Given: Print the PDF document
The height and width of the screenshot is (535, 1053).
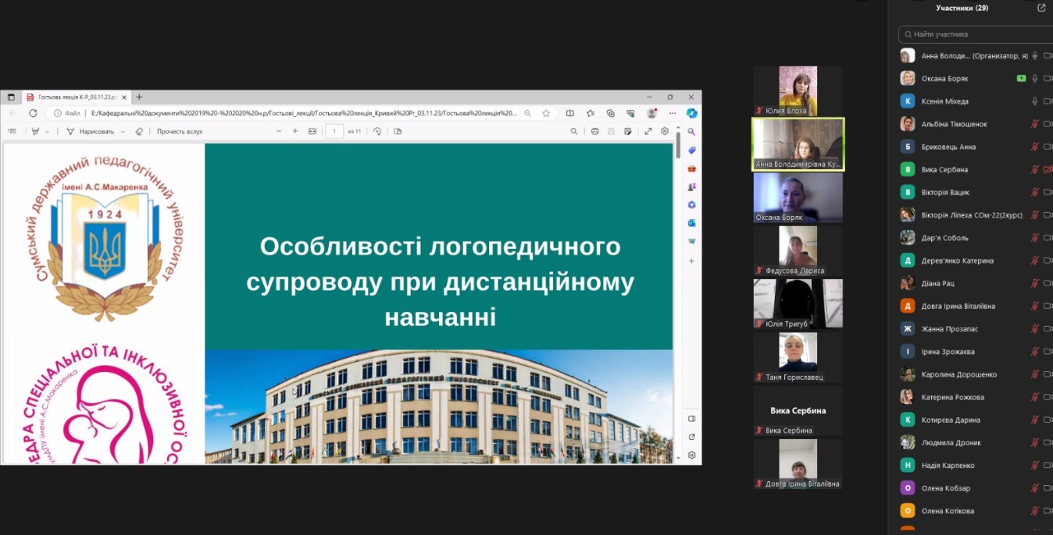Looking at the screenshot, I should [594, 132].
